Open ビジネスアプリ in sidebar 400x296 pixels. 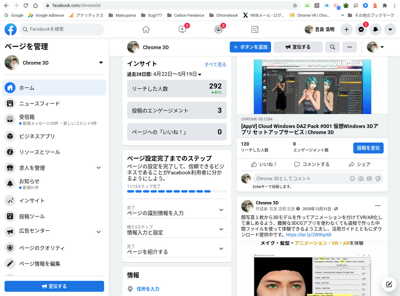pos(54,136)
